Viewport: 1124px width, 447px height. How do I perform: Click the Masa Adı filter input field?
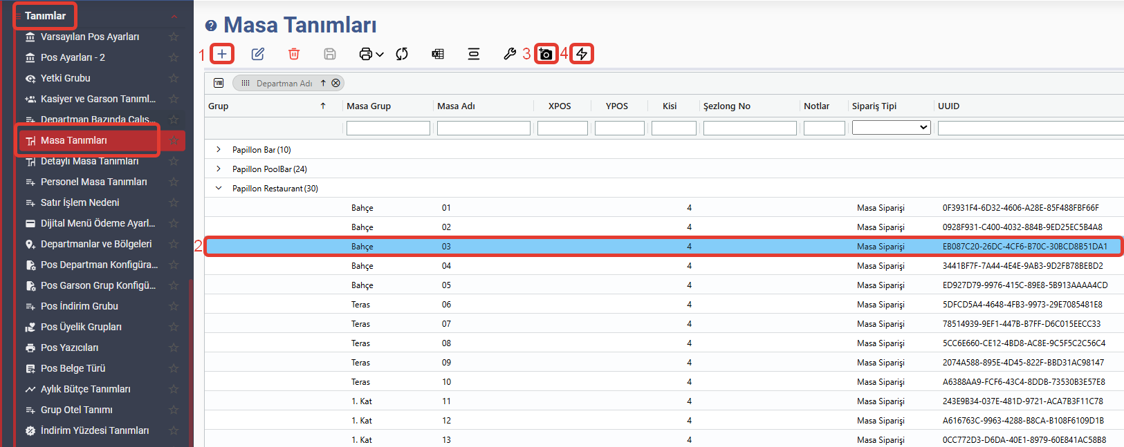(483, 128)
